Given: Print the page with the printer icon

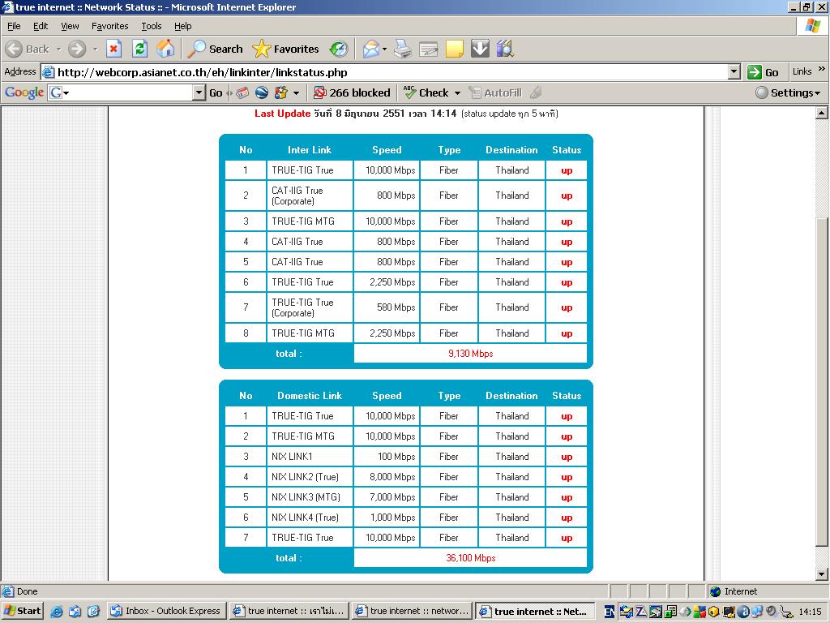Looking at the screenshot, I should click(403, 49).
